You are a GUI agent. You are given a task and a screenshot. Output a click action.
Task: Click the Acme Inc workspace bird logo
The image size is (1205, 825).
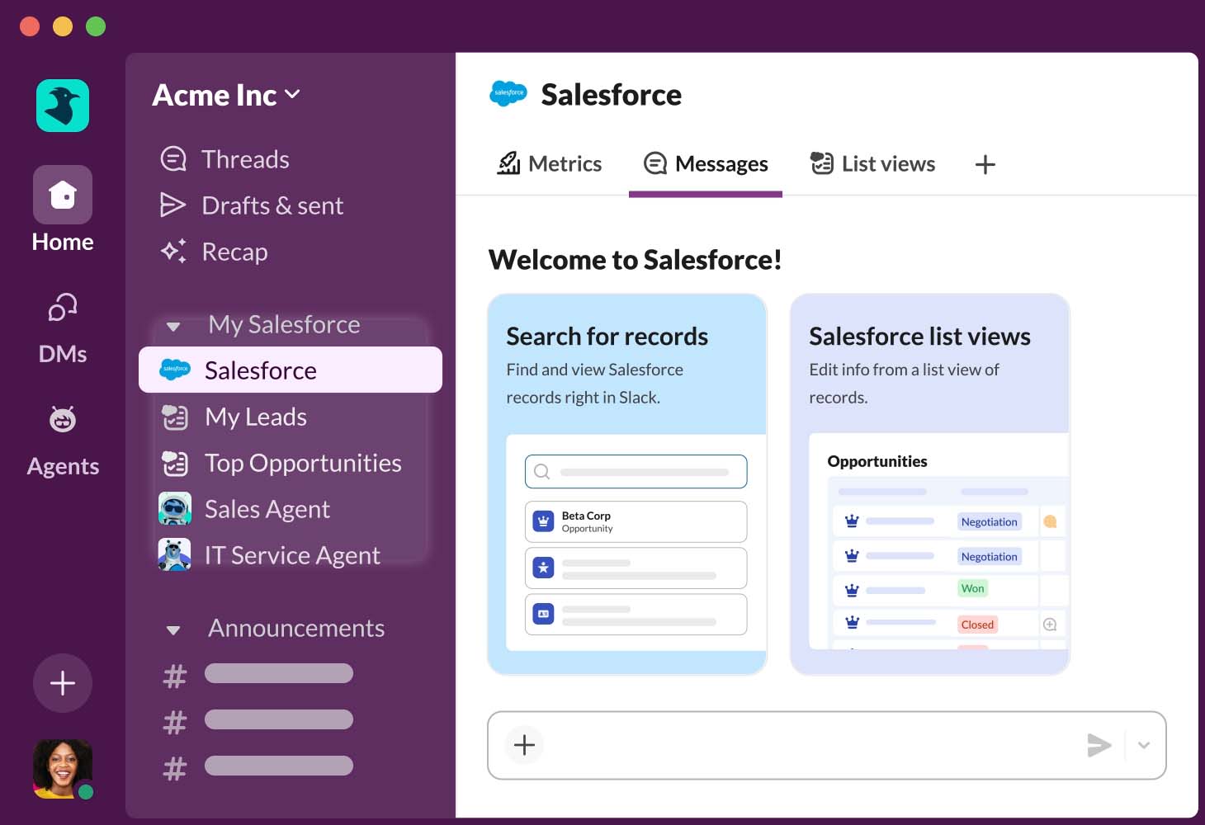pos(63,106)
